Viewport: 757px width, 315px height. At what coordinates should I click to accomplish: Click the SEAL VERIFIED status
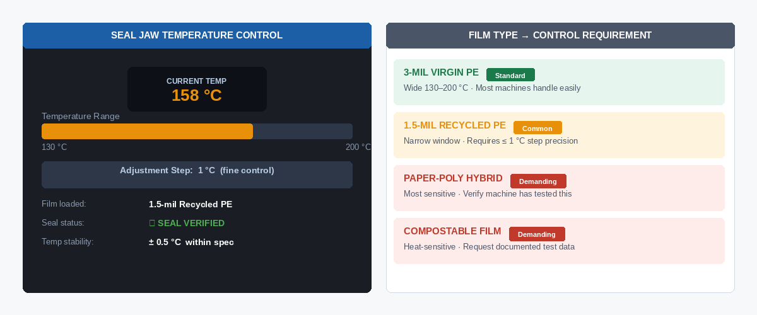[187, 223]
